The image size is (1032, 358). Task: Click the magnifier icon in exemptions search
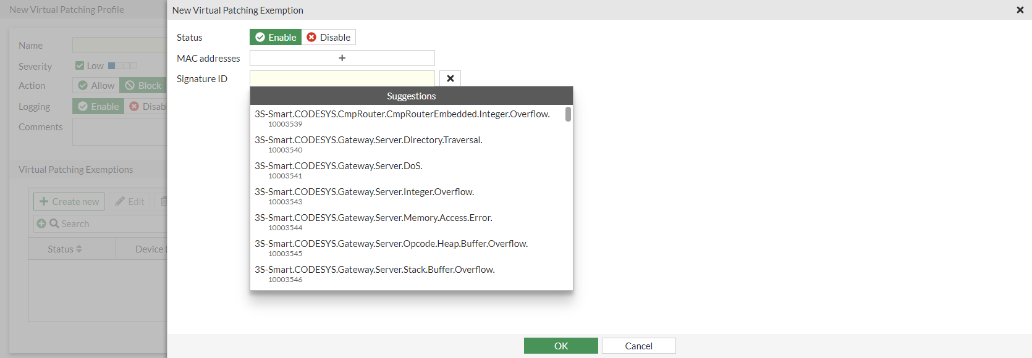(x=54, y=223)
